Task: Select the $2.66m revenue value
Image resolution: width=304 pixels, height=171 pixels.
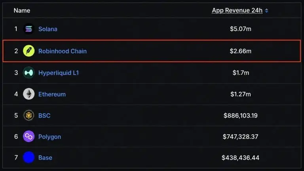Action: click(241, 51)
